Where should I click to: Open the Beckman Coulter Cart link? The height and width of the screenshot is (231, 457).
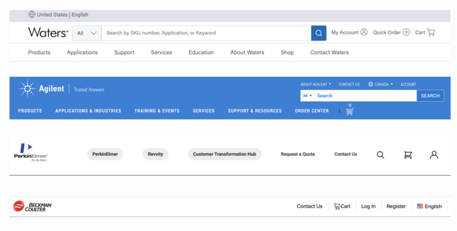(x=342, y=206)
